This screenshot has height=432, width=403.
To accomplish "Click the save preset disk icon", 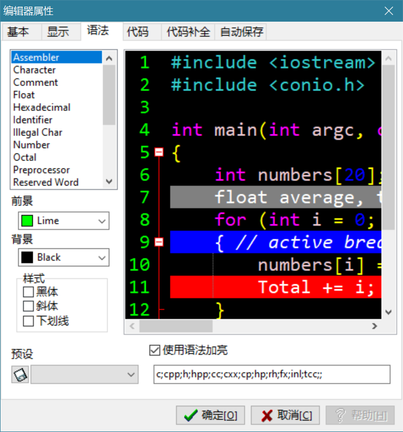I will pos(21,375).
